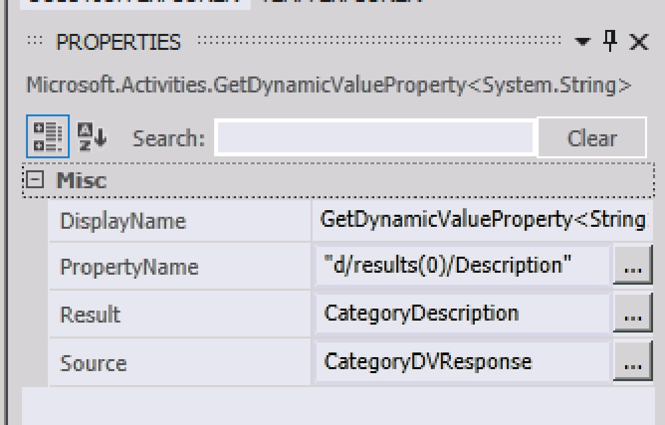Screen dimensions: 665x425
Task: Open the Result expression editor ellipsis
Action: 634,313
